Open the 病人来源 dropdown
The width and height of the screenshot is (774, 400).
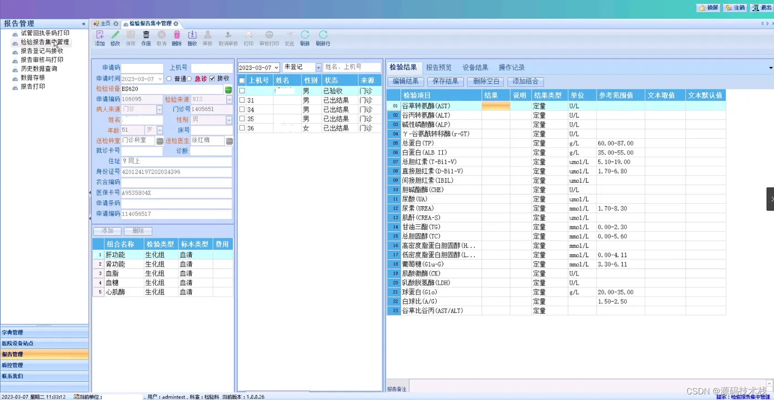[160, 110]
